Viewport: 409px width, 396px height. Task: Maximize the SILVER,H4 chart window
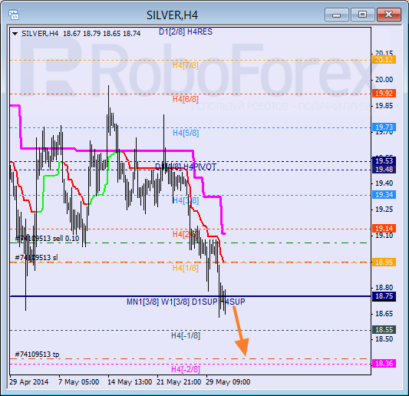(362, 15)
